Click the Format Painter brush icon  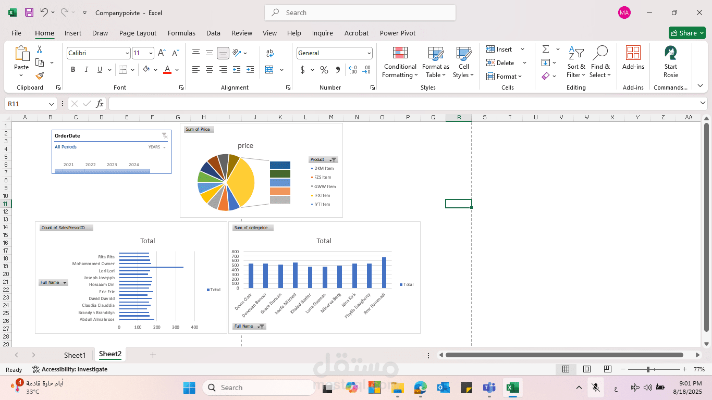click(40, 76)
